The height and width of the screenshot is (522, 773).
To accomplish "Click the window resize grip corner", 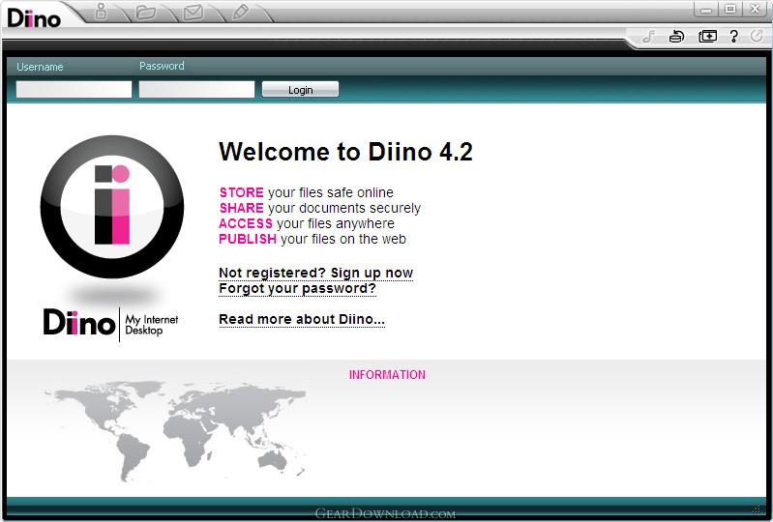I will pos(757,508).
